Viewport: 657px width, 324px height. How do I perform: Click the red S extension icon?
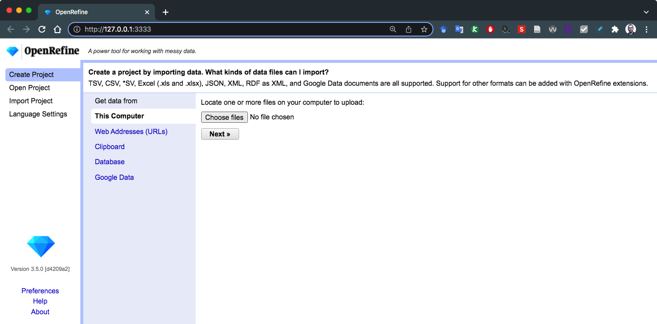point(522,29)
